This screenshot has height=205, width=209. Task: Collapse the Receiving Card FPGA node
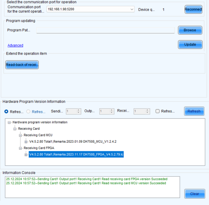pos(21,148)
